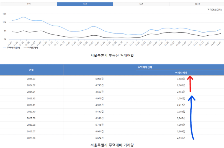Click the 3,804건 apartment value
This screenshot has height=148, width=224.
tap(181, 131)
